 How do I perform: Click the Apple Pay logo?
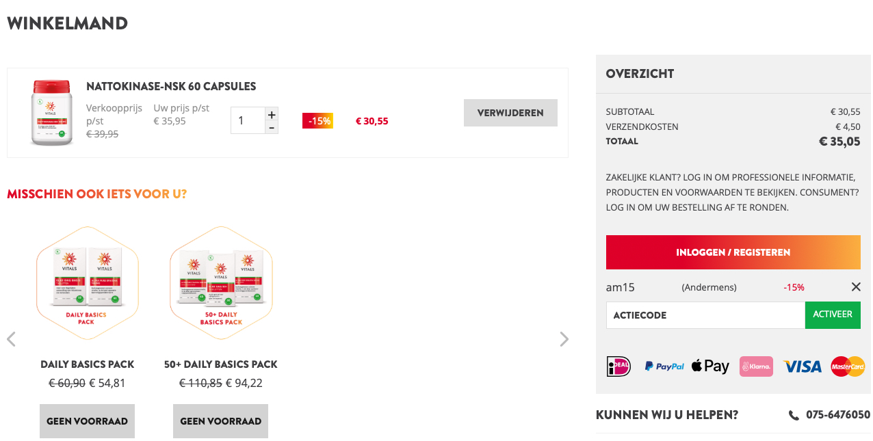[x=710, y=366]
